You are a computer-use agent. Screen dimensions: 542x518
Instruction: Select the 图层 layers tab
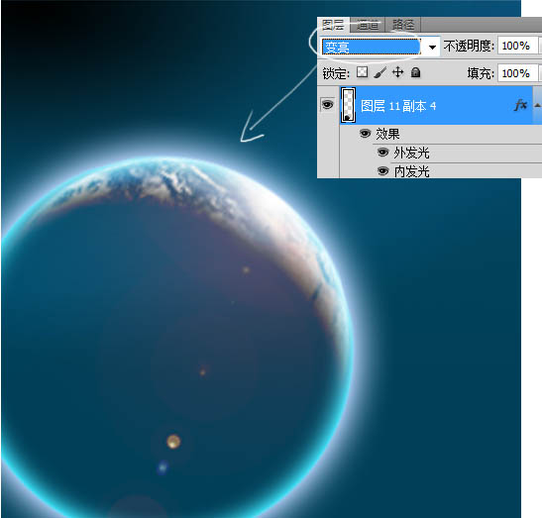click(333, 25)
